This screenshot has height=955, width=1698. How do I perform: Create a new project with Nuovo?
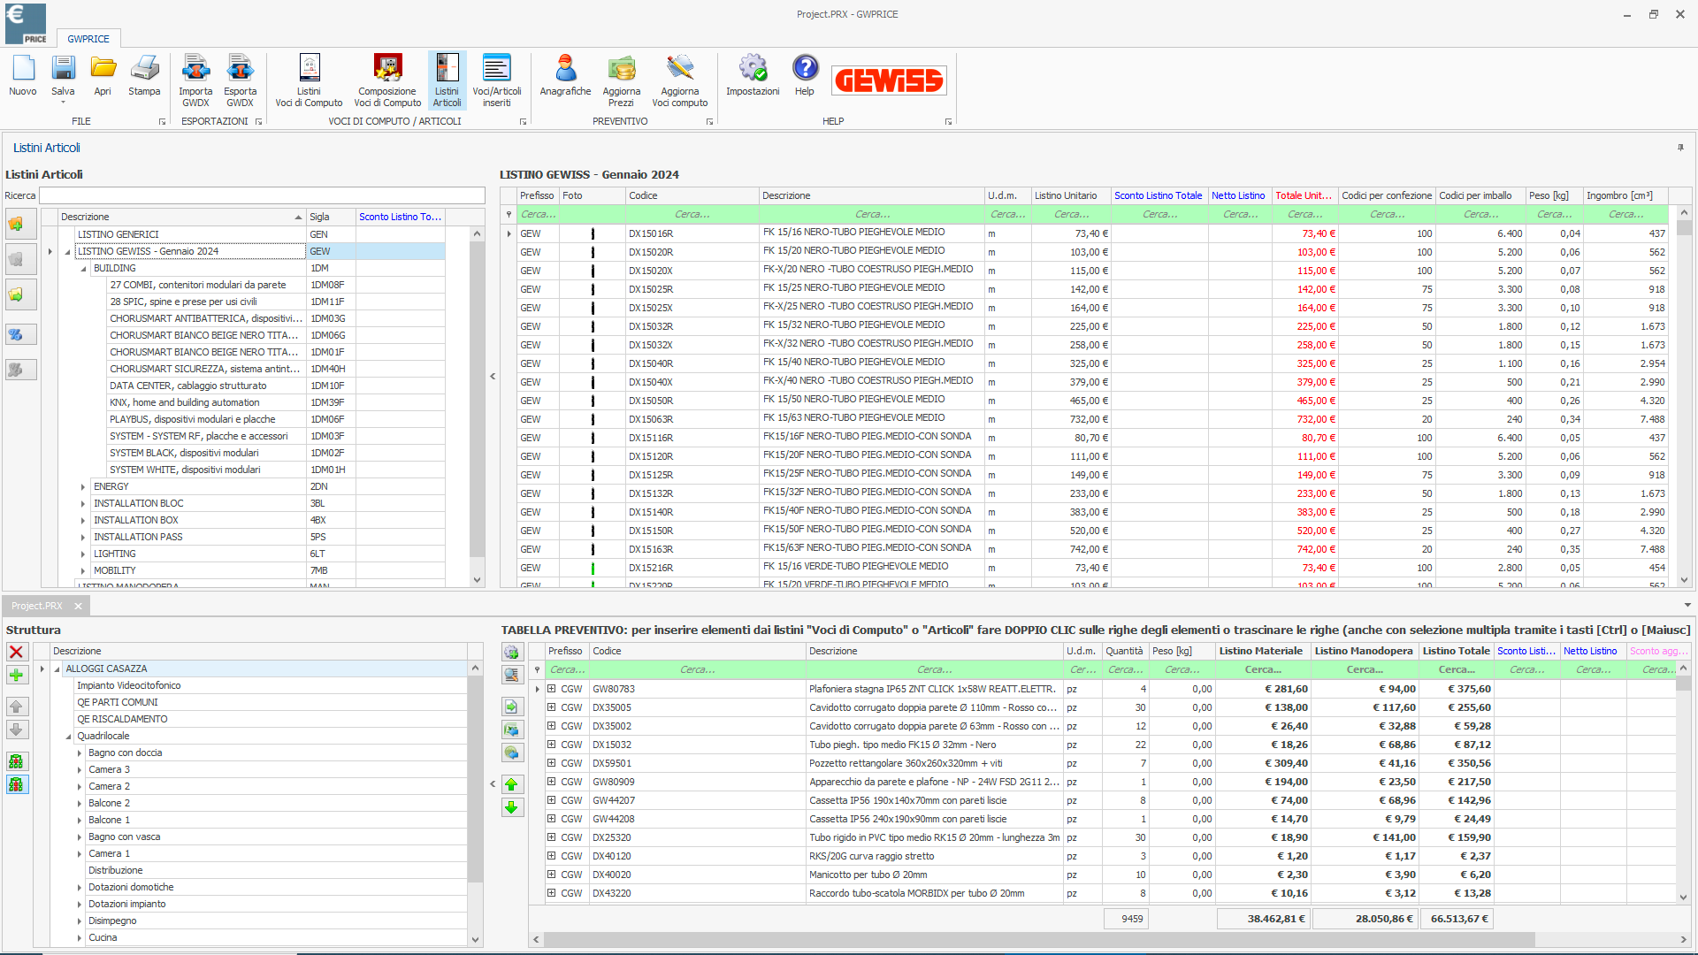click(x=23, y=75)
